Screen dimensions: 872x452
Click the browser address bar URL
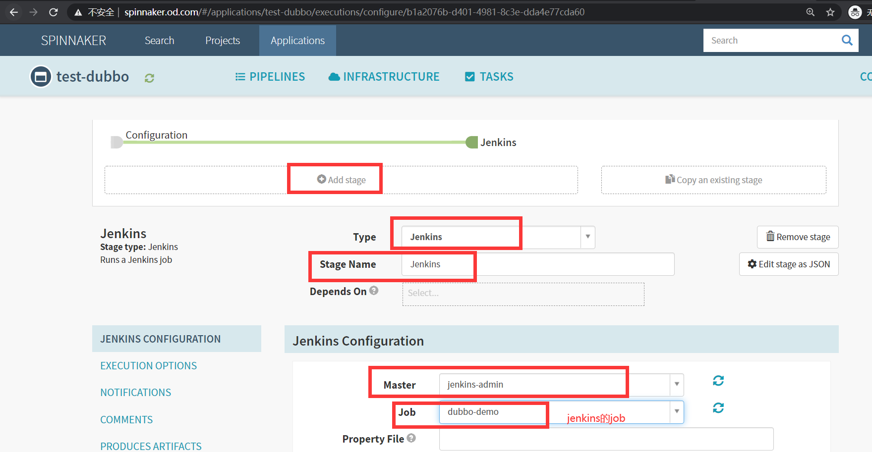[354, 12]
